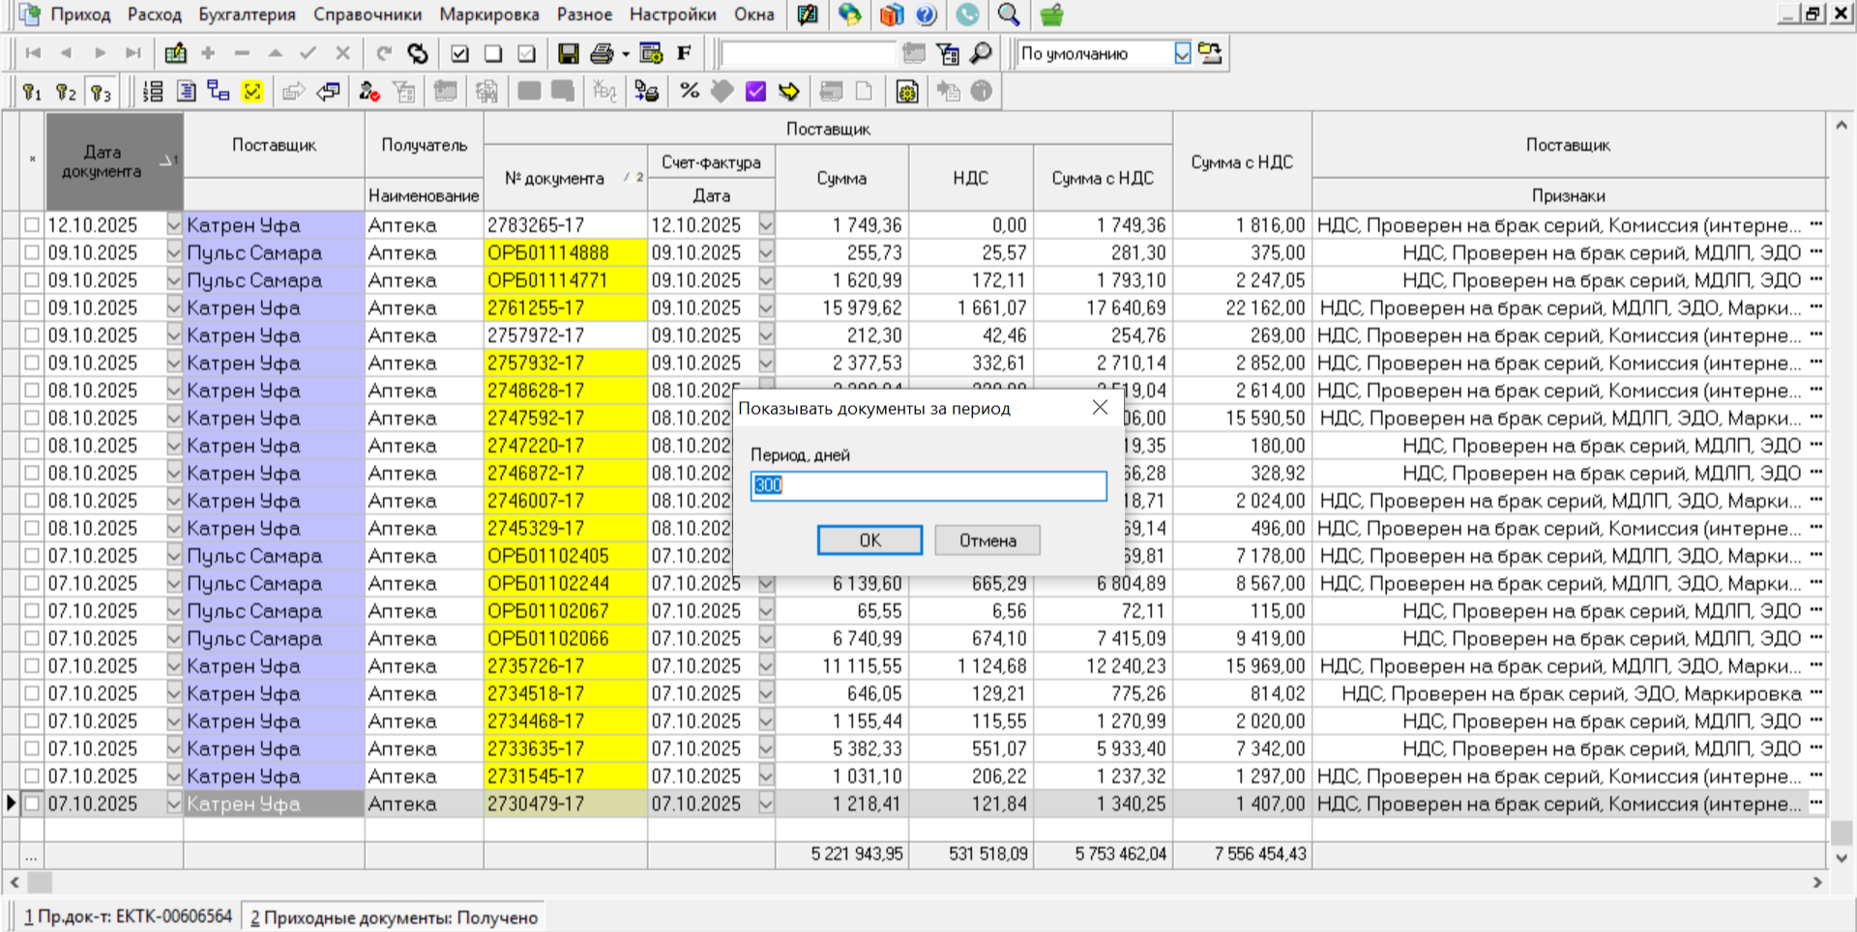The width and height of the screenshot is (1857, 932).
Task: Open the Справочники menu
Action: click(x=368, y=15)
